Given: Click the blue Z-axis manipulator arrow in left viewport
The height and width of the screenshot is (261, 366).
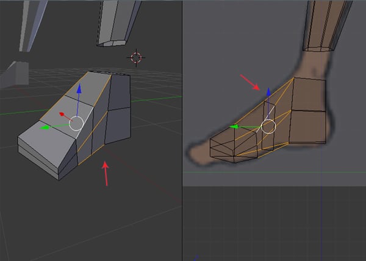Looking at the screenshot, I should click(x=79, y=89).
